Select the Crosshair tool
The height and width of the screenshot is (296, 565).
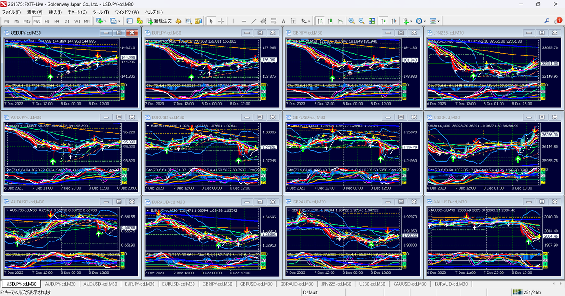pyautogui.click(x=221, y=21)
